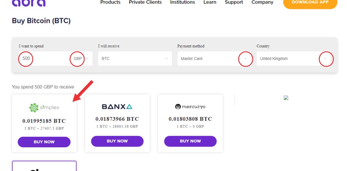Open the Support menu

pos(234,2)
